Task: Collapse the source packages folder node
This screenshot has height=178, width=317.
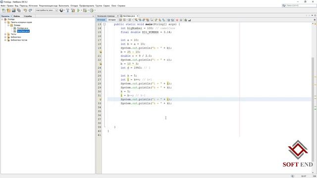Action: click(x=5, y=22)
